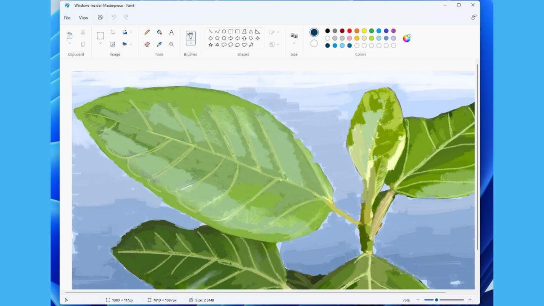This screenshot has height=306, width=544.
Task: Select the Fill bucket tool
Action: tap(159, 32)
